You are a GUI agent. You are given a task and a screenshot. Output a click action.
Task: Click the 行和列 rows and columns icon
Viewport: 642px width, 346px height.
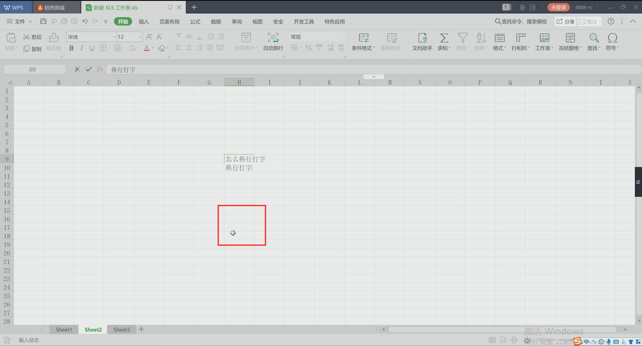pyautogui.click(x=520, y=38)
